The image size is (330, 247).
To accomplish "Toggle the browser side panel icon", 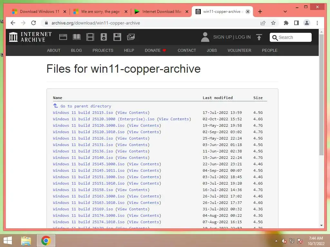I will coord(296,23).
